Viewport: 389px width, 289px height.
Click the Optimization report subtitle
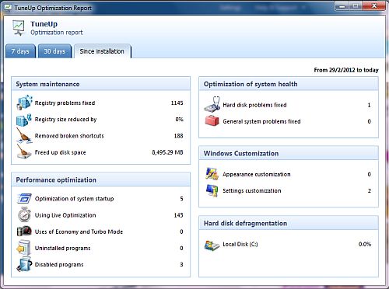[57, 33]
